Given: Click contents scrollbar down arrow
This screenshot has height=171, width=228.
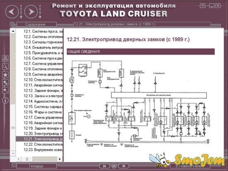Looking at the screenshot, I should [13, 154].
